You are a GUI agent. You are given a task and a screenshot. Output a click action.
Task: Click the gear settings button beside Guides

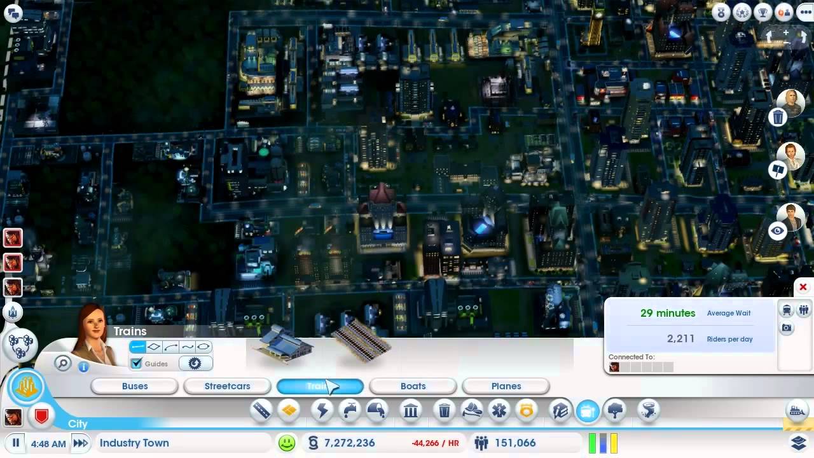tap(195, 363)
